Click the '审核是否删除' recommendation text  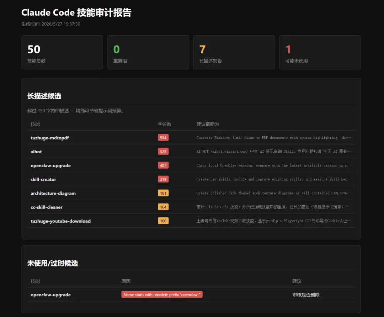pyautogui.click(x=306, y=295)
